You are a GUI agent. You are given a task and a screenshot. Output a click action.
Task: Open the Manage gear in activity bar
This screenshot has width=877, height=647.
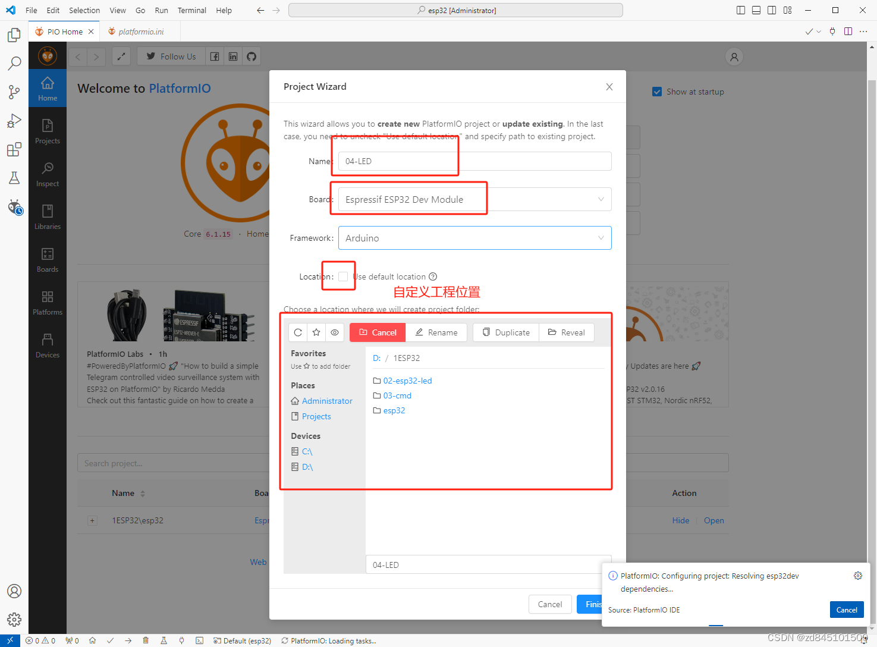tap(14, 620)
